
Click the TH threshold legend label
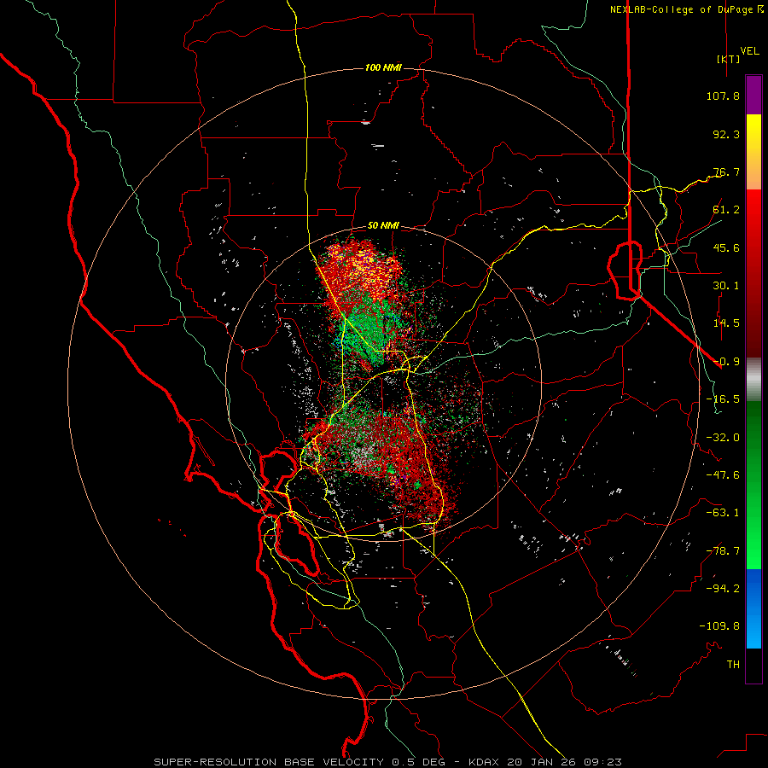pos(733,665)
